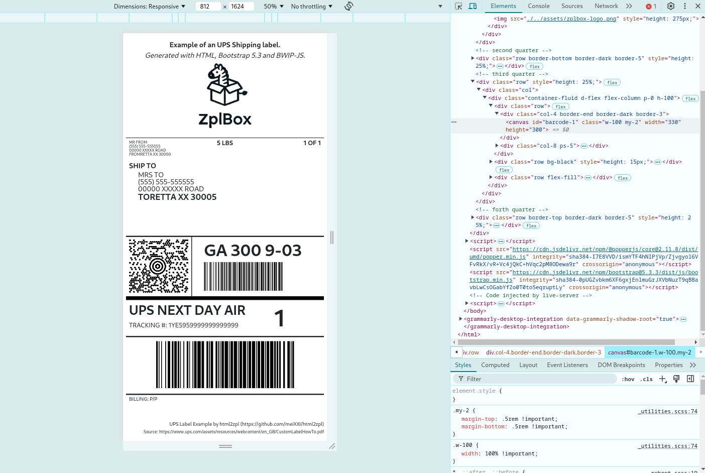Open the Computed styles tab

pos(495,365)
